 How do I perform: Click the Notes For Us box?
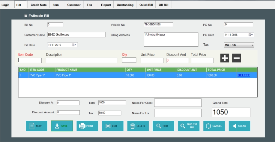point(178,113)
